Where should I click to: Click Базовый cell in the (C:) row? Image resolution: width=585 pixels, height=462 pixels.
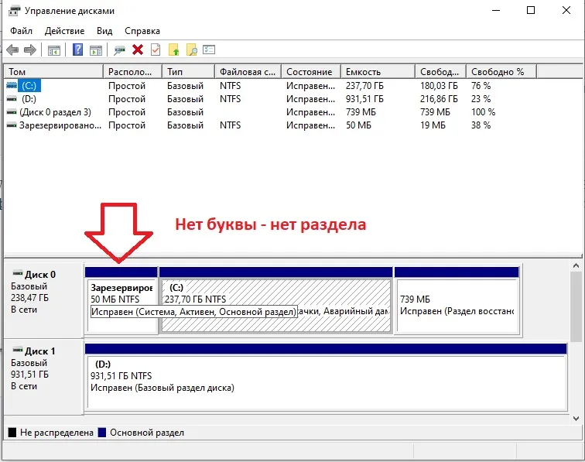click(x=185, y=86)
